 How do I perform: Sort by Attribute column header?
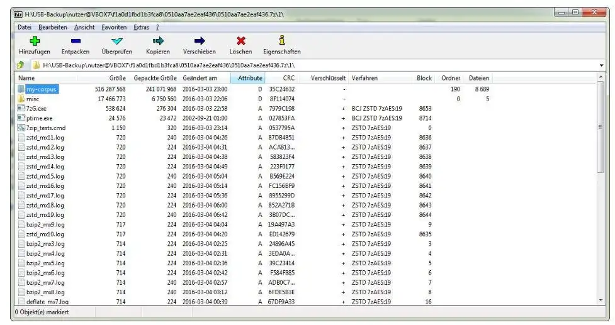coord(248,78)
